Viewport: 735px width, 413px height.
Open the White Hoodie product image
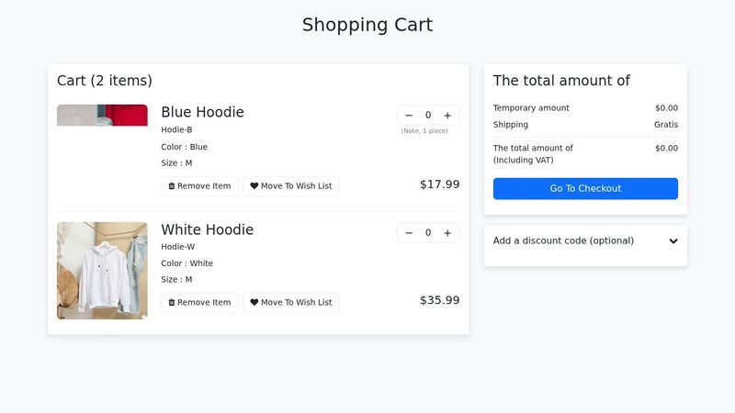coord(102,271)
